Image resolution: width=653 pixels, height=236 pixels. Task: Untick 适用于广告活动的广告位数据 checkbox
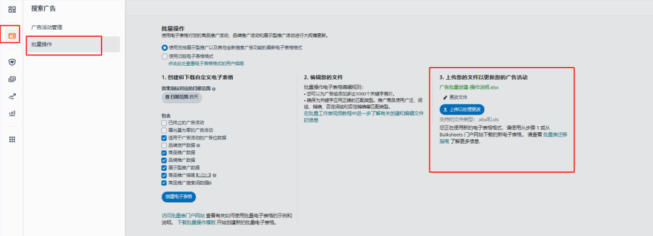164,138
